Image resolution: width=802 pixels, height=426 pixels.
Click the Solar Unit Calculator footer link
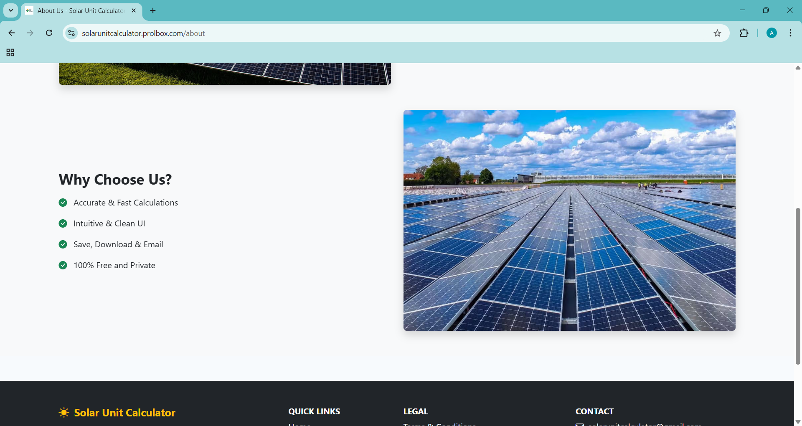124,413
